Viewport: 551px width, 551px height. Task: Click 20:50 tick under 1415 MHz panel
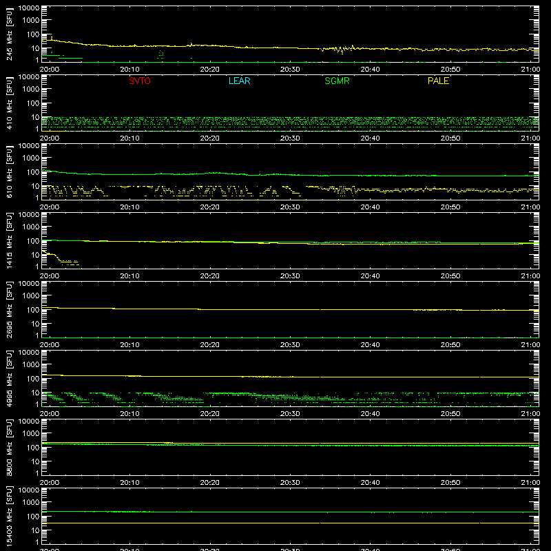(x=450, y=276)
